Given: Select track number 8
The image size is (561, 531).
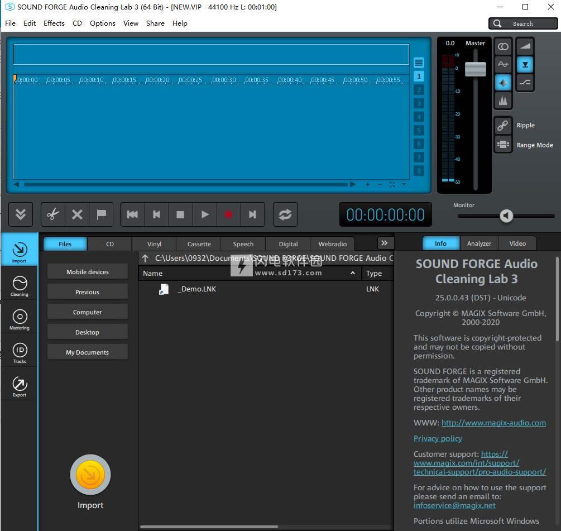Looking at the screenshot, I should [419, 171].
